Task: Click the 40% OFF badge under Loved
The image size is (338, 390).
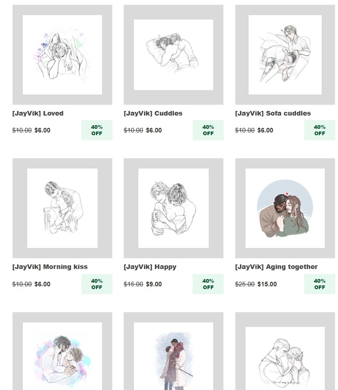Action: pyautogui.click(x=97, y=130)
